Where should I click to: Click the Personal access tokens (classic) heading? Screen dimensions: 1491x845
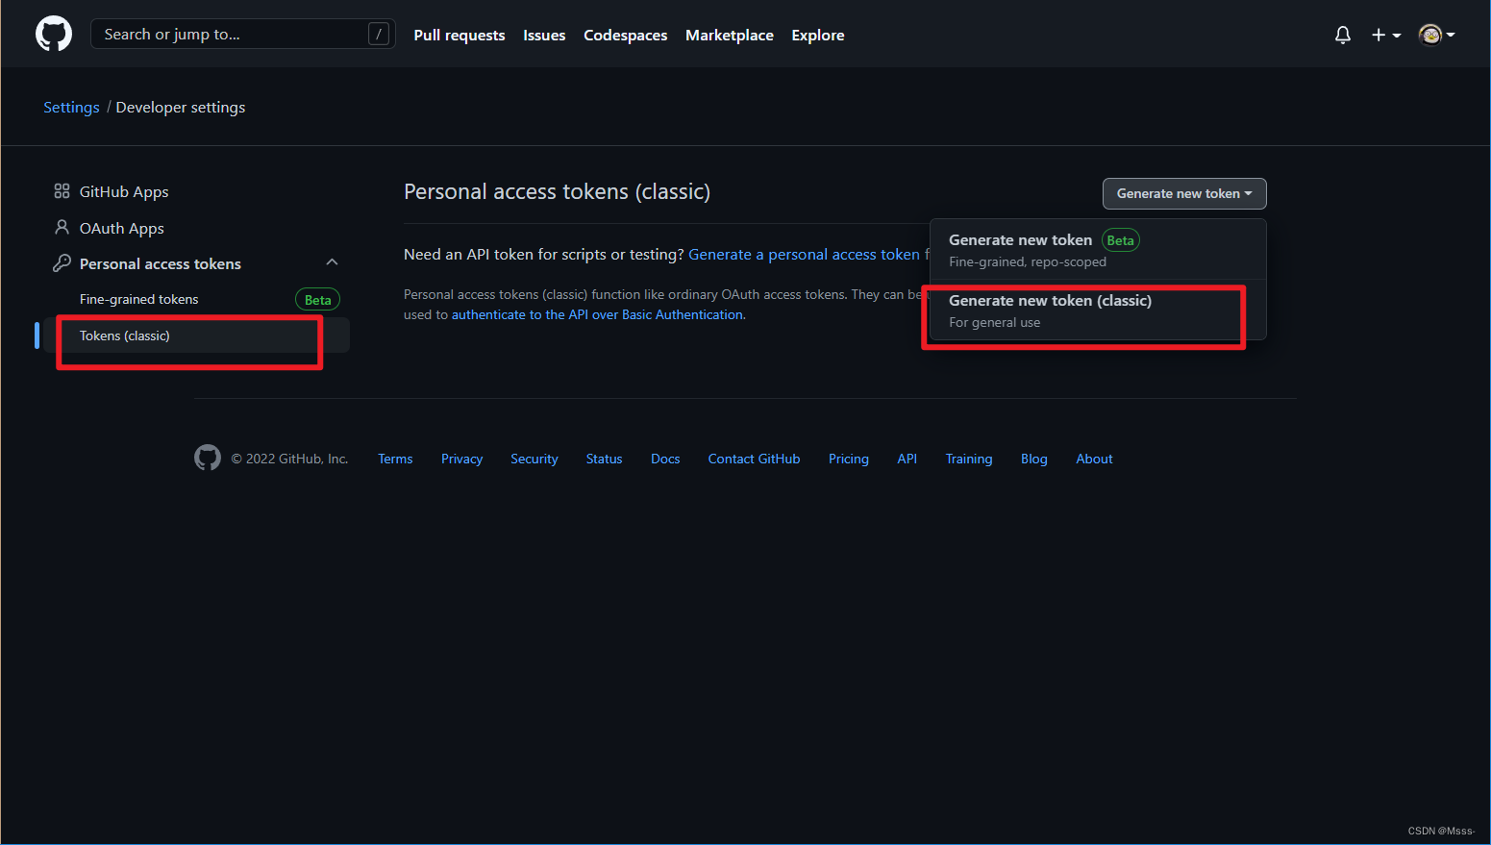[557, 191]
